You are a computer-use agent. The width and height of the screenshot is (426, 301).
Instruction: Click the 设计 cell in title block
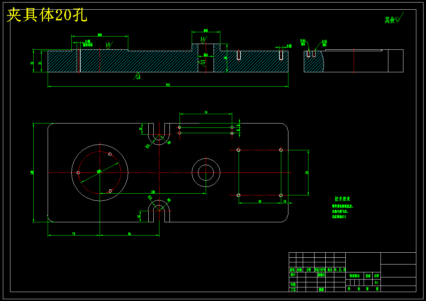coord(293,275)
